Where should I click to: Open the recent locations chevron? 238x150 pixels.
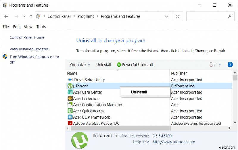(24, 16)
